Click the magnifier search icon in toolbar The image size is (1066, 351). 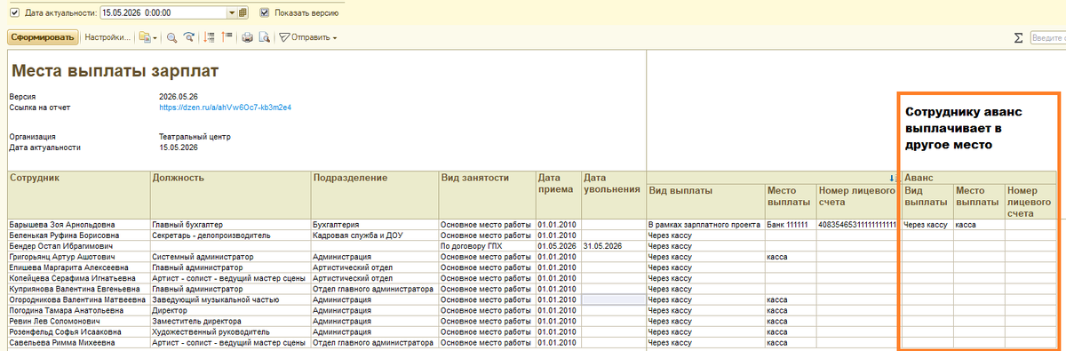(x=171, y=37)
